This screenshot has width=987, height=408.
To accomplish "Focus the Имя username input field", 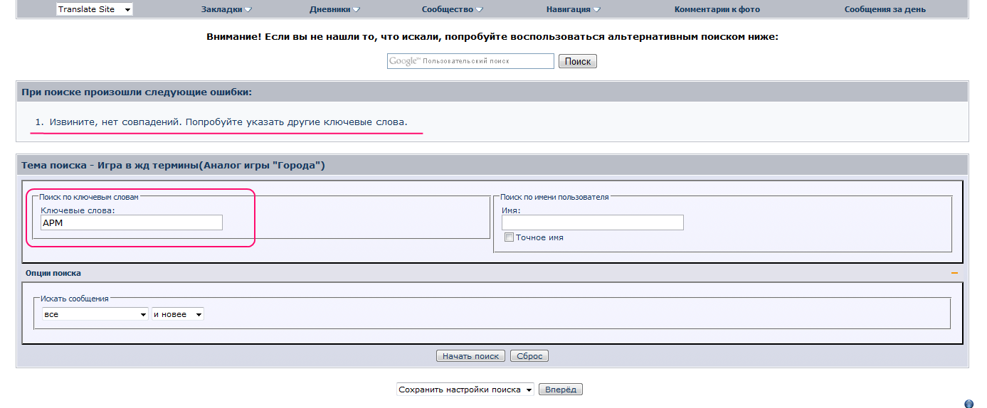I will [592, 223].
